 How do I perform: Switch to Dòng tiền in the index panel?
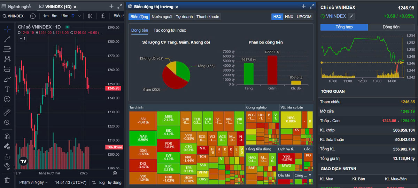point(391,27)
